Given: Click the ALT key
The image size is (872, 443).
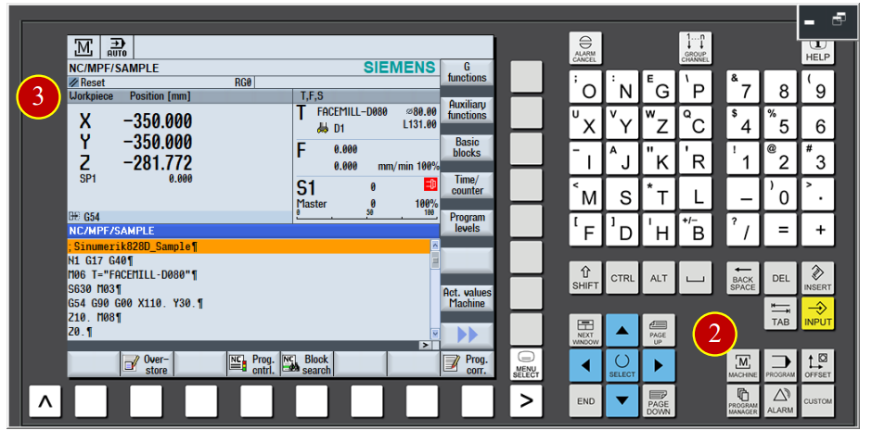Looking at the screenshot, I should 659,278.
